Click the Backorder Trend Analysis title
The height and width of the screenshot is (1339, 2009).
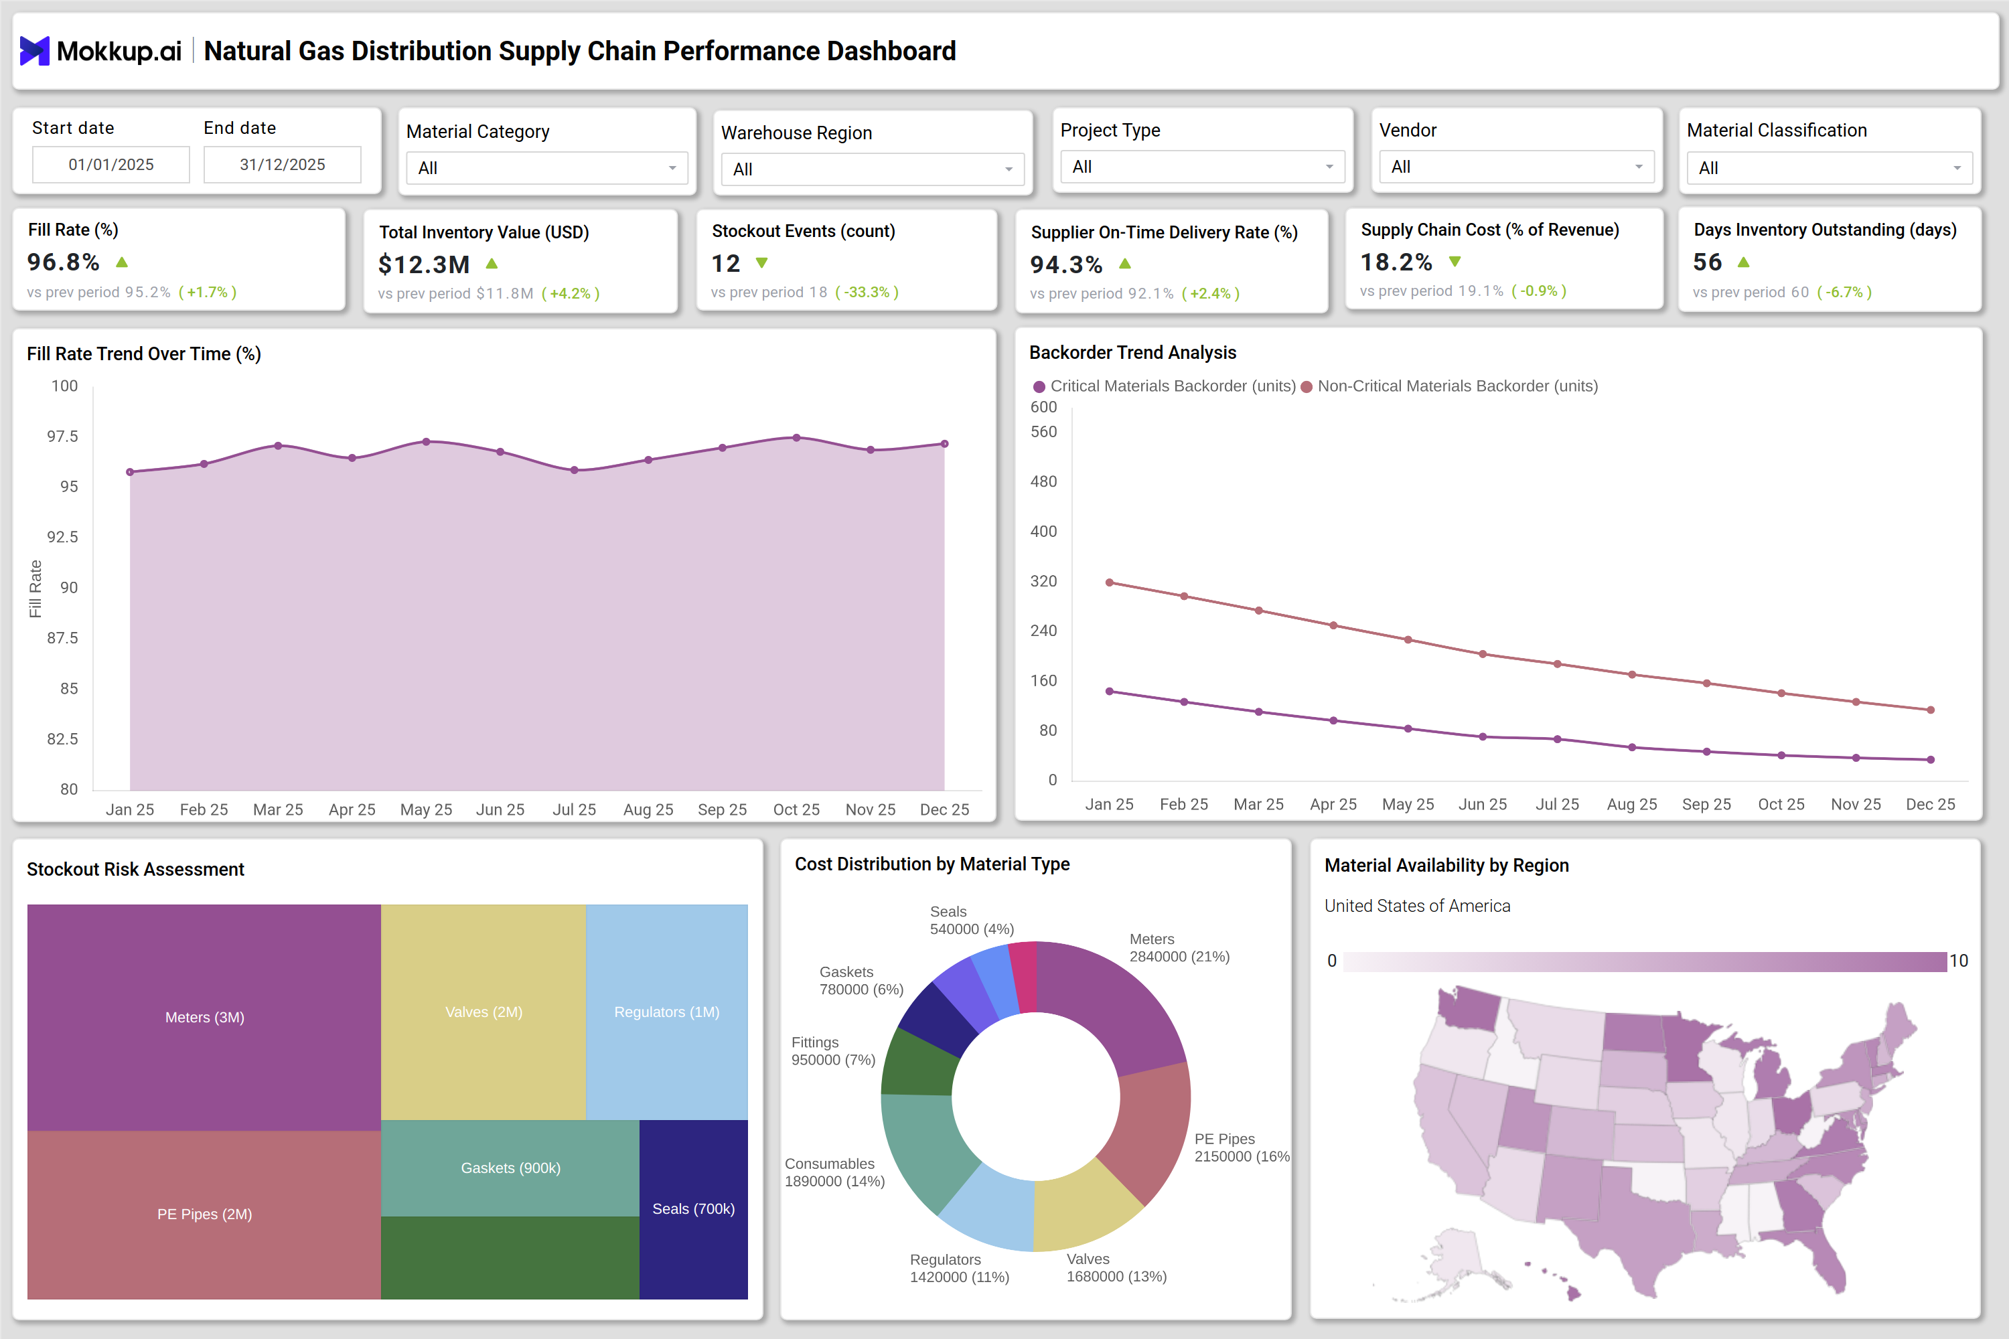[1132, 353]
